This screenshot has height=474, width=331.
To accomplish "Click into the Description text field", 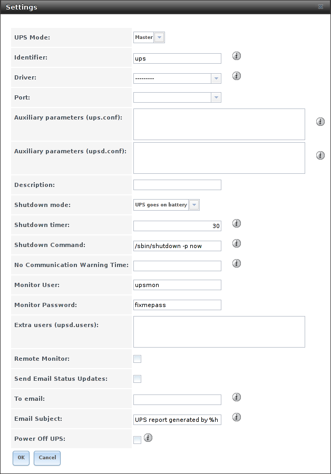I will [177, 185].
